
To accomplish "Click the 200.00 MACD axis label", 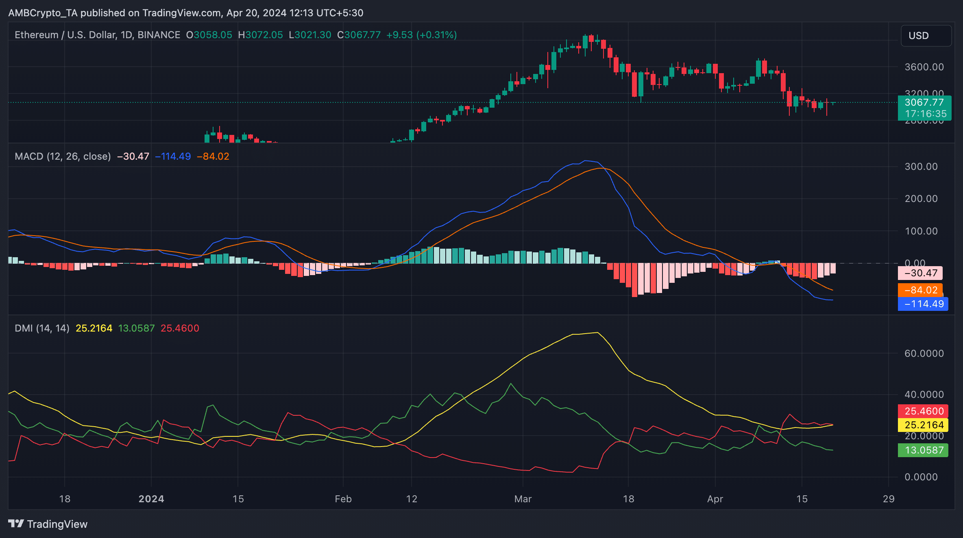I will [921, 199].
